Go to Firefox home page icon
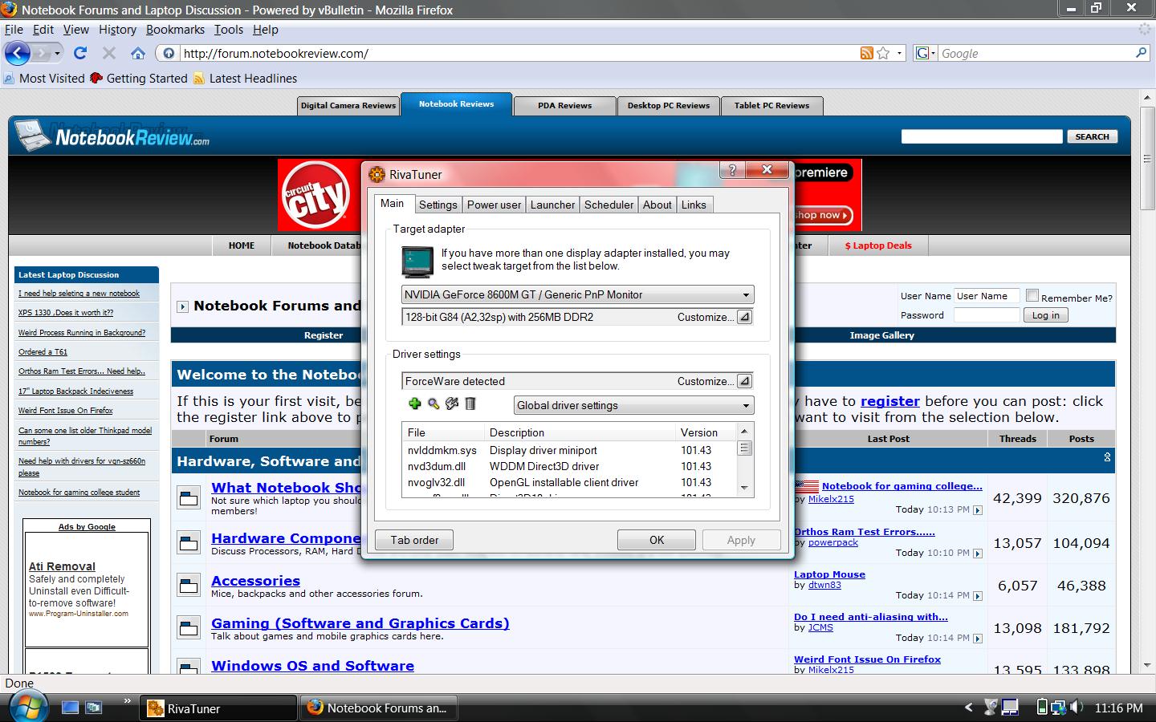1156x722 pixels. (x=138, y=53)
